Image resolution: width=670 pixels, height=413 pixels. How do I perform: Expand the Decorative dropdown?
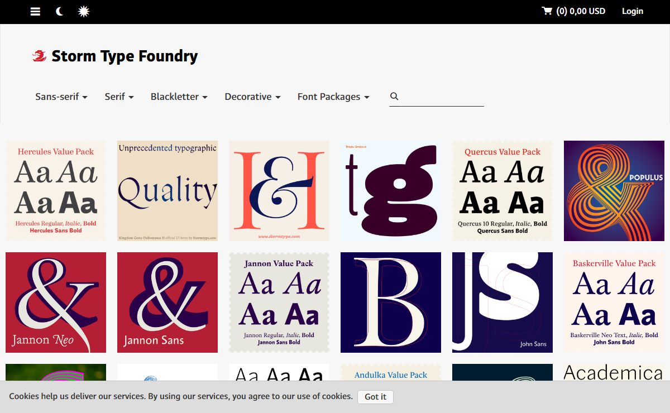point(252,97)
